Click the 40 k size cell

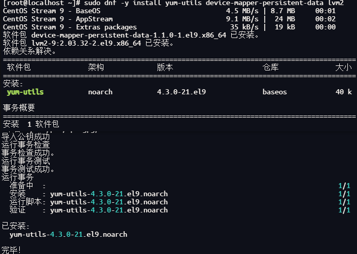(344, 92)
